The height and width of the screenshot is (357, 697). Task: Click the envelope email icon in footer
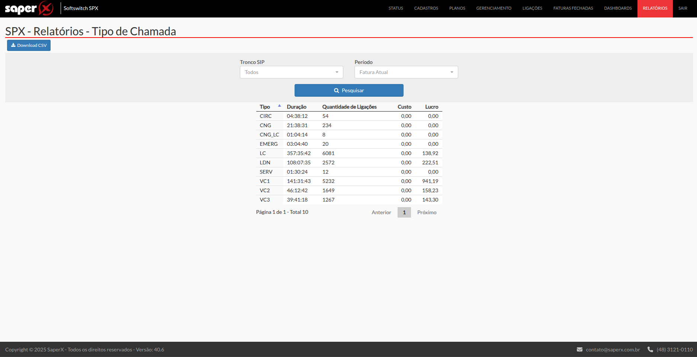pyautogui.click(x=579, y=350)
